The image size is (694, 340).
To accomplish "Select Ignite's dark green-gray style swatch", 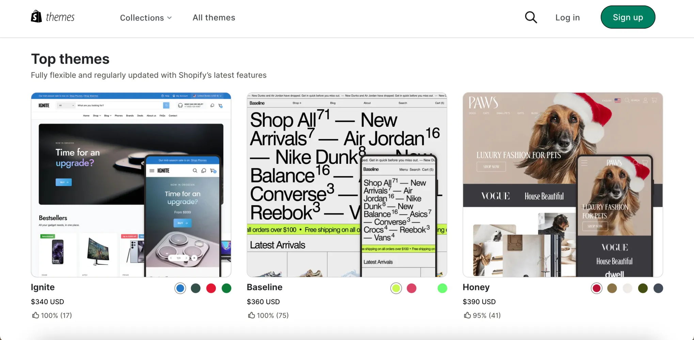I will 195,288.
